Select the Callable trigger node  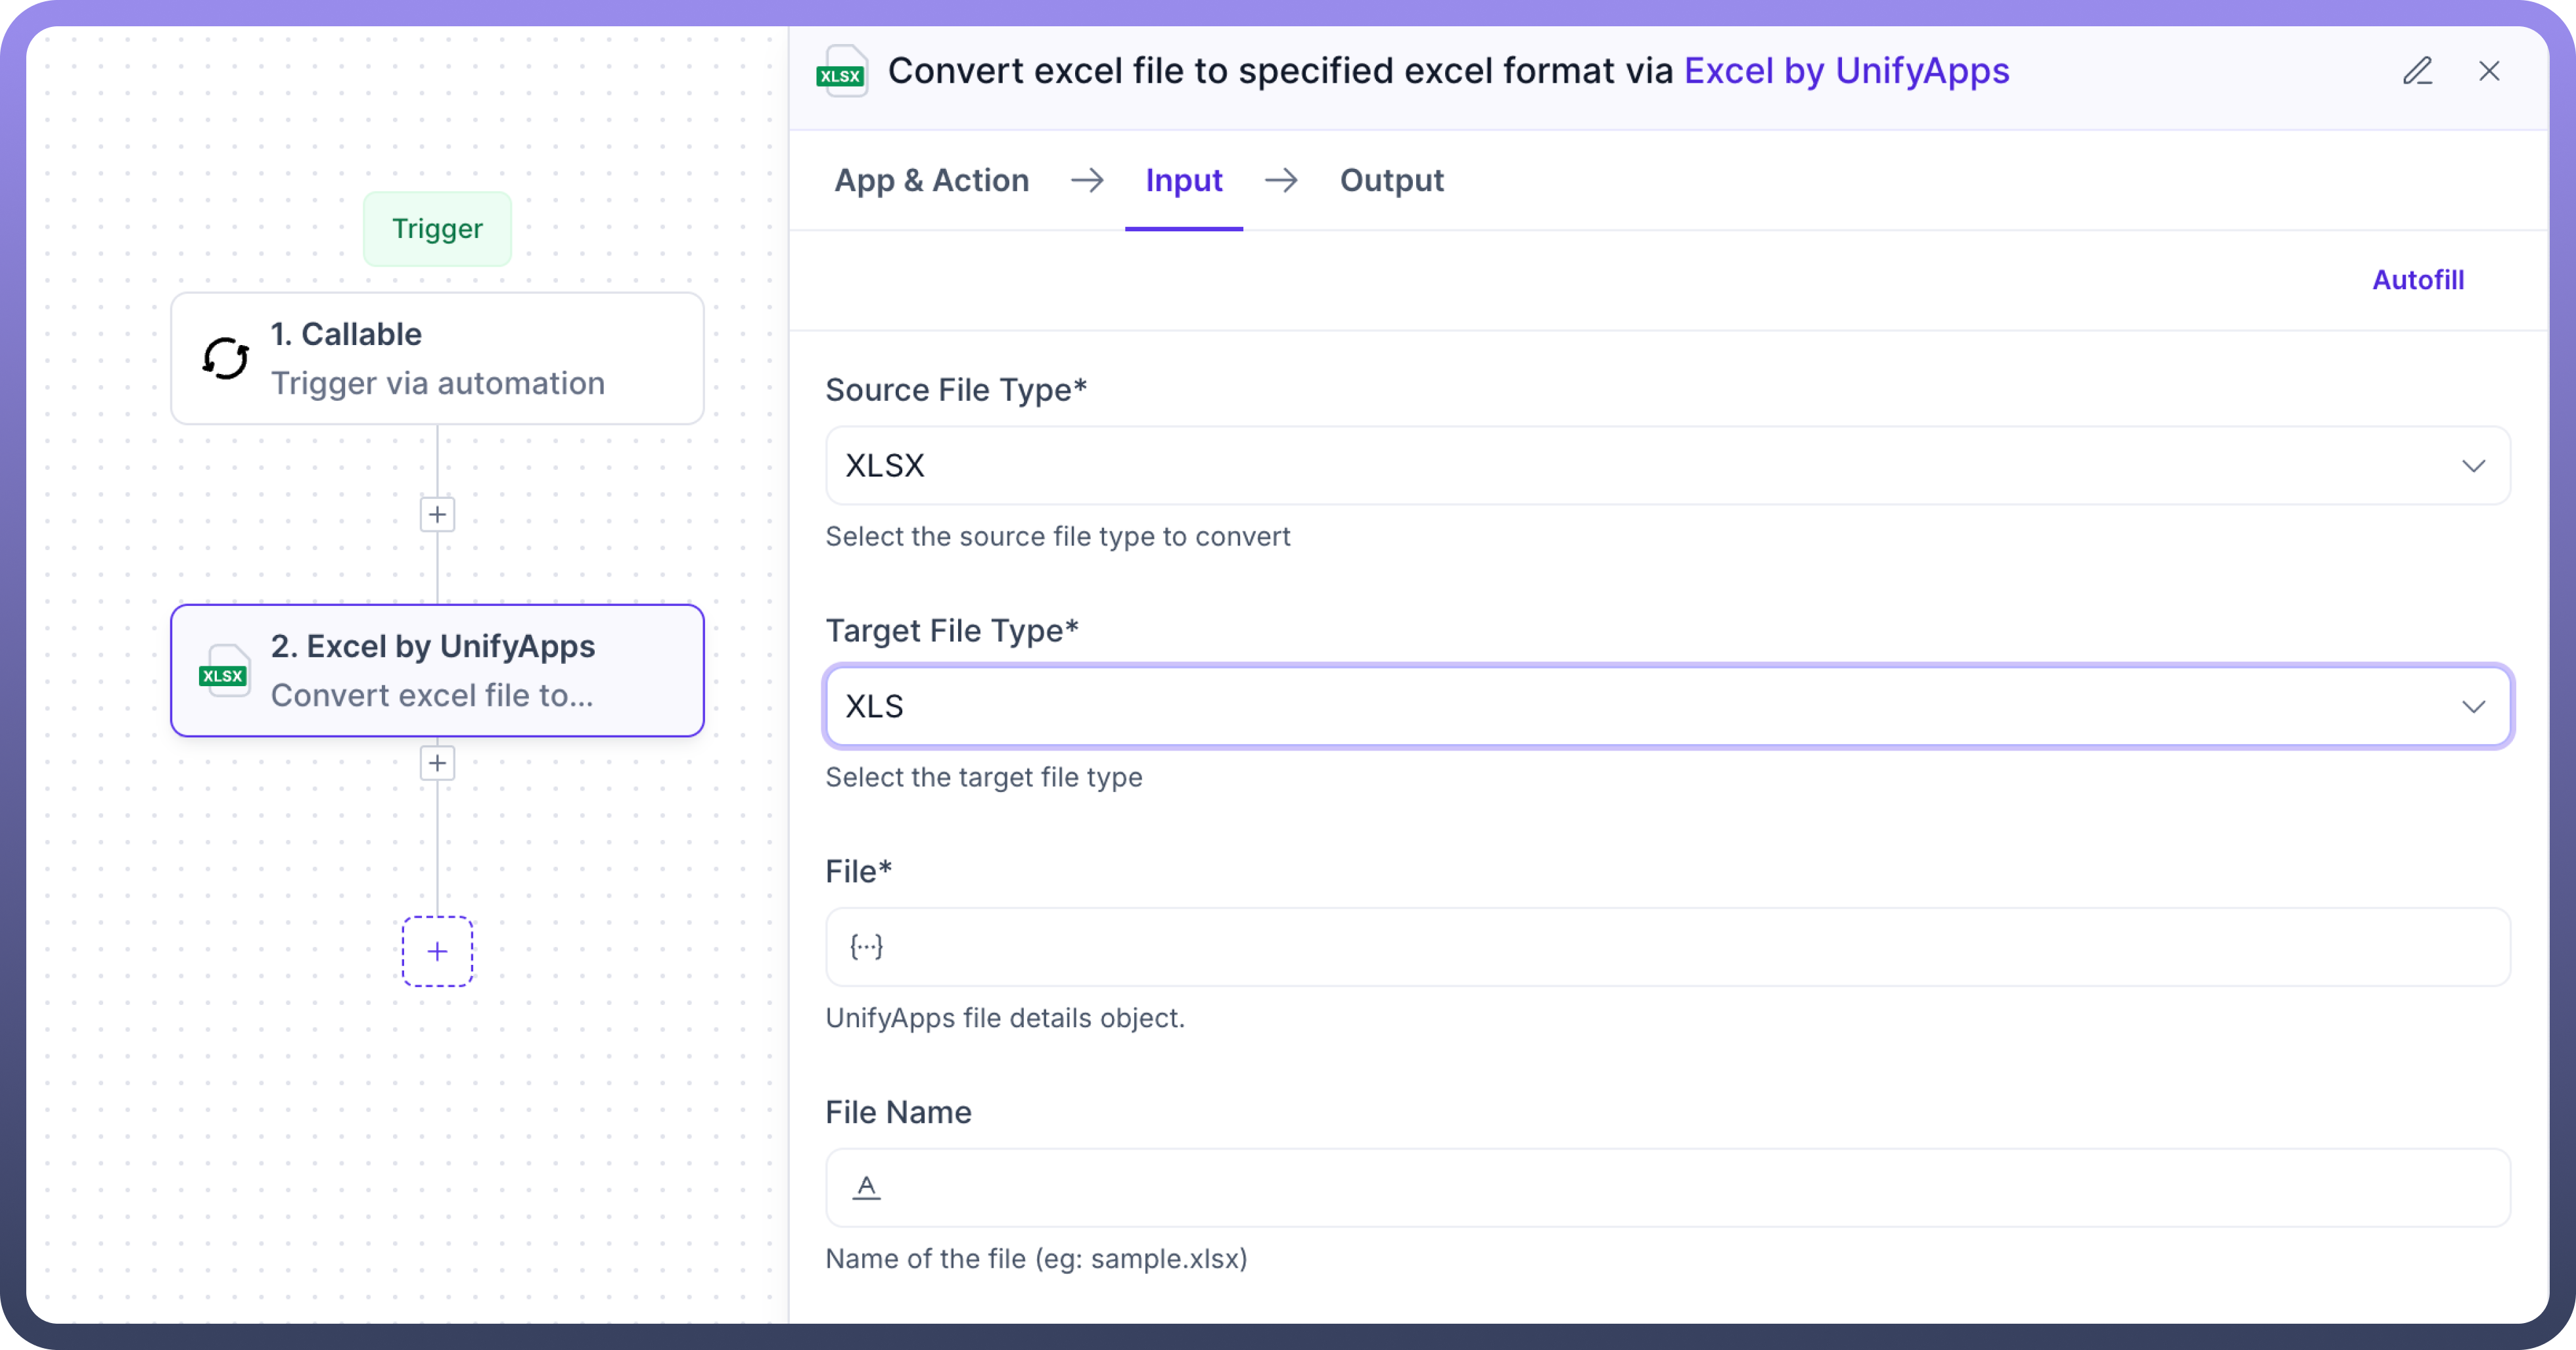[437, 358]
